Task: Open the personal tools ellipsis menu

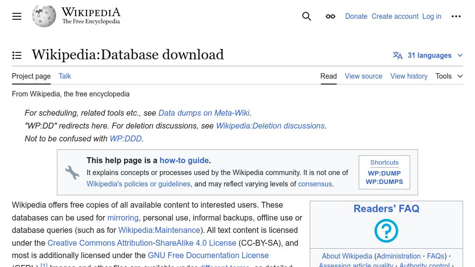Action: click(456, 16)
